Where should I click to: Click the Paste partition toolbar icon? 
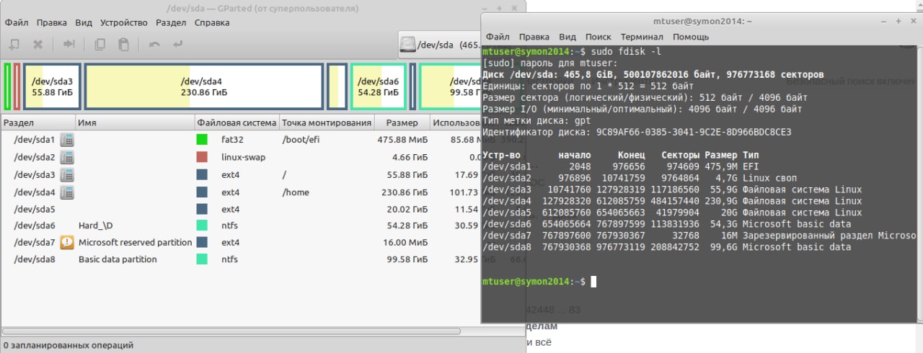click(x=123, y=45)
